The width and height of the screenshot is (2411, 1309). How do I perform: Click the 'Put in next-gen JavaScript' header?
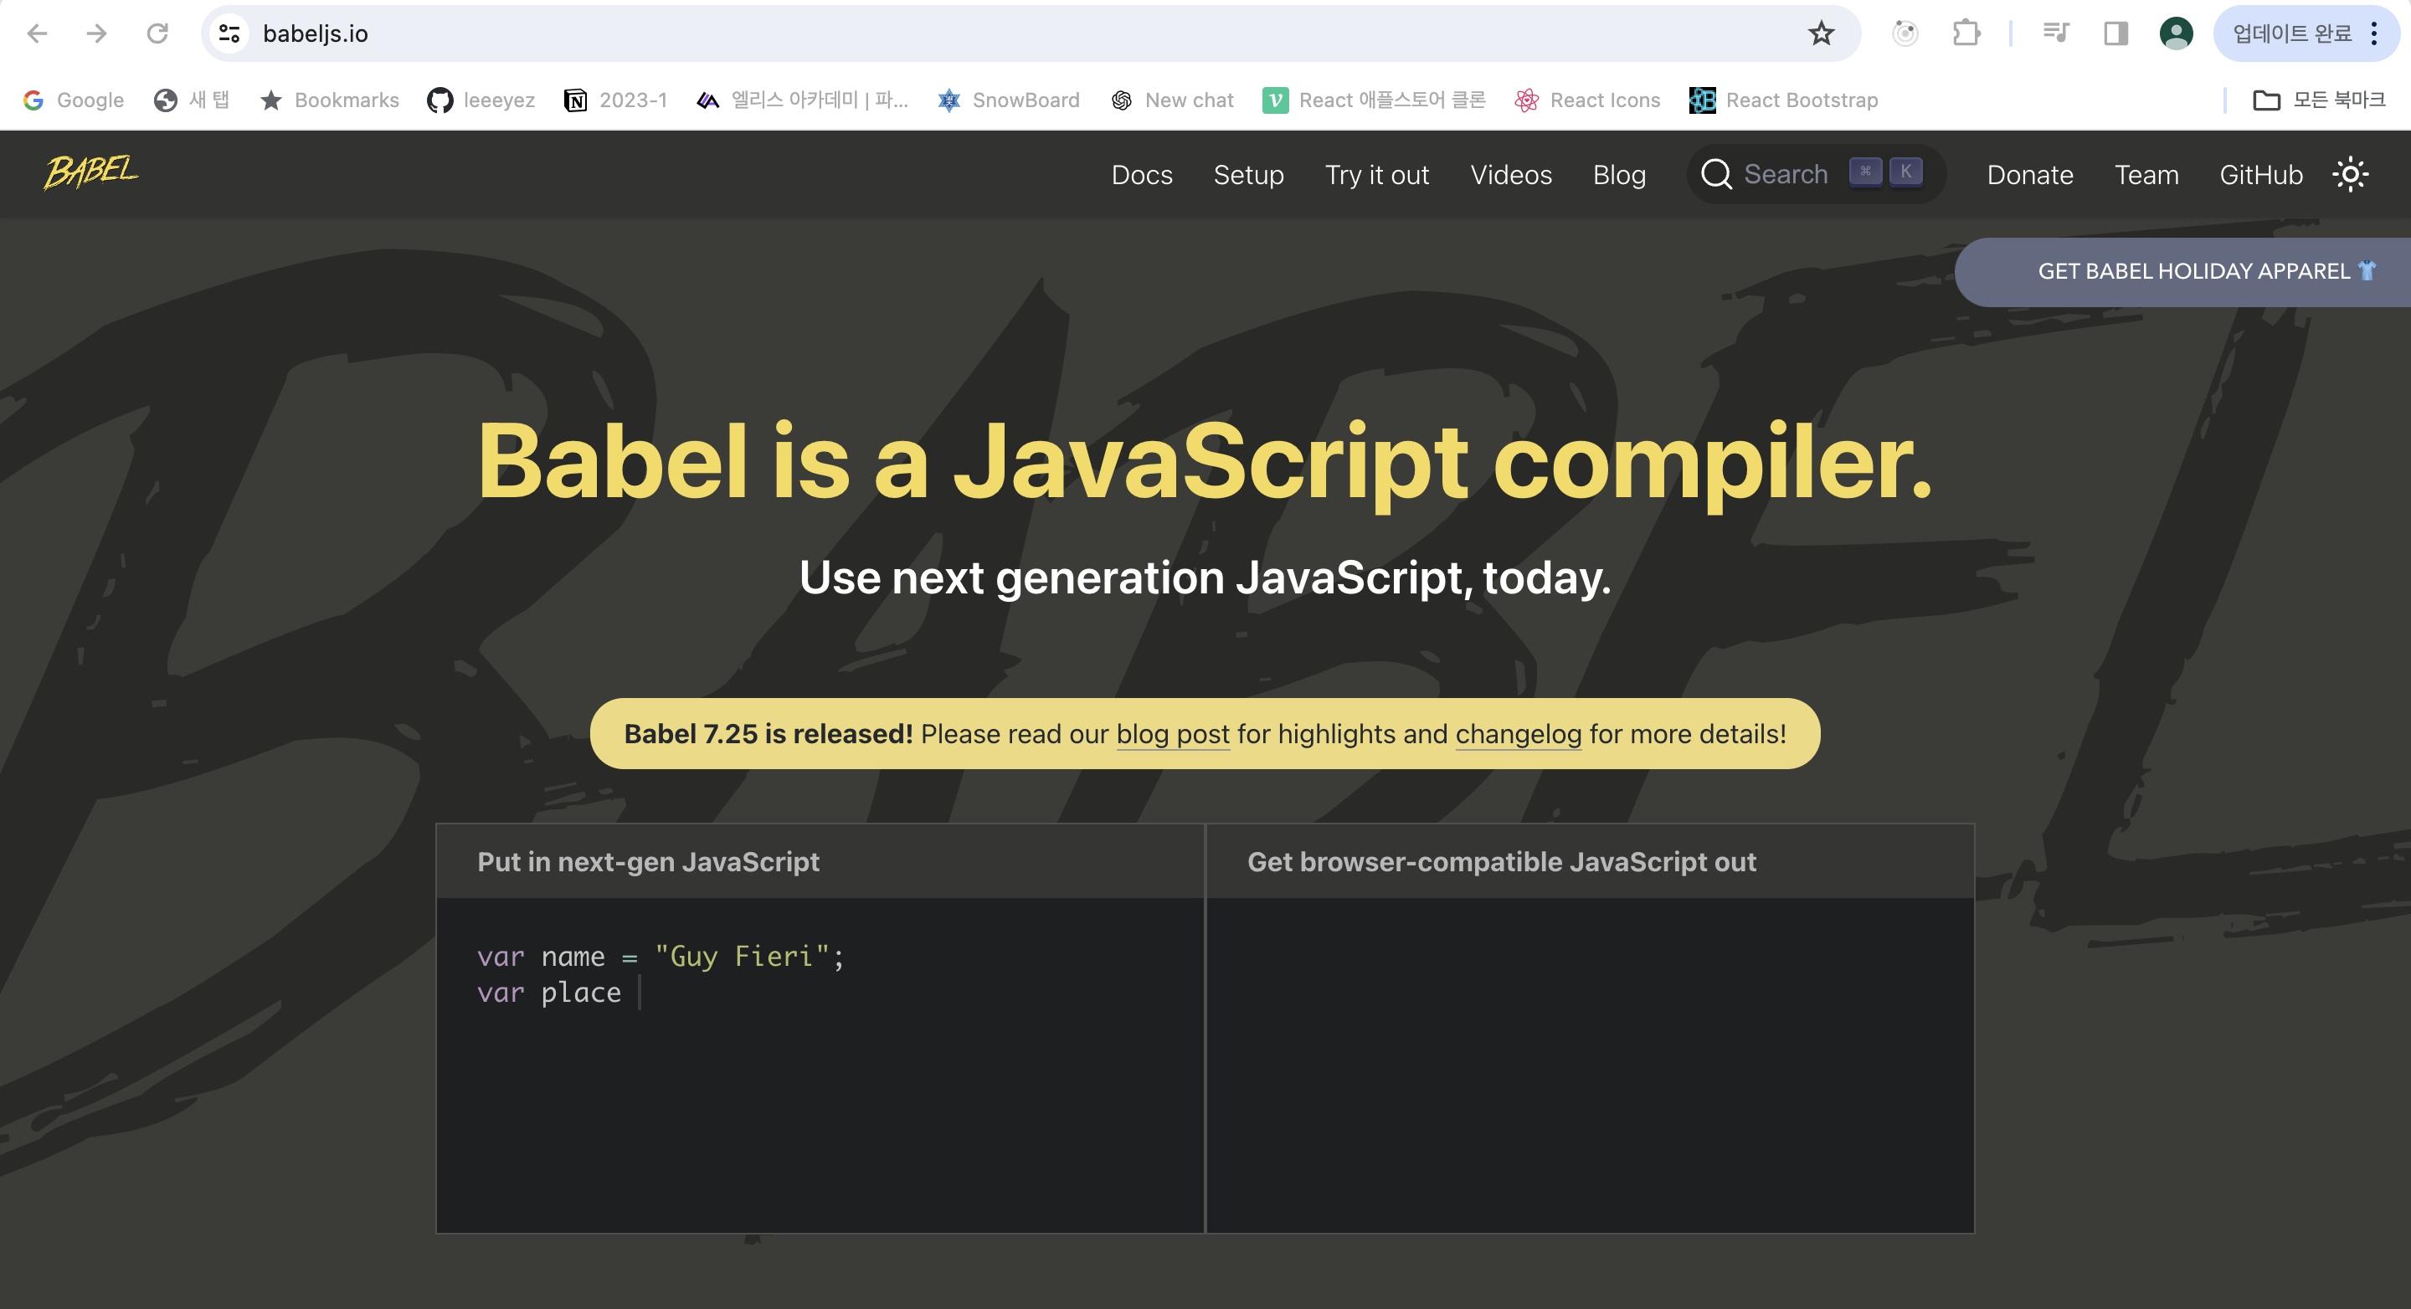[x=648, y=862]
